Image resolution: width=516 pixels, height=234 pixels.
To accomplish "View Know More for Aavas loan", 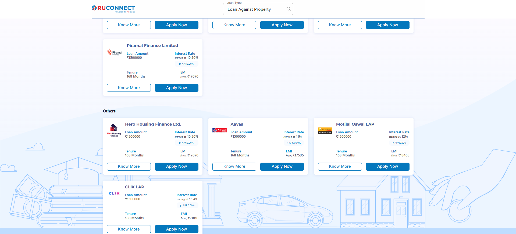I will point(234,166).
